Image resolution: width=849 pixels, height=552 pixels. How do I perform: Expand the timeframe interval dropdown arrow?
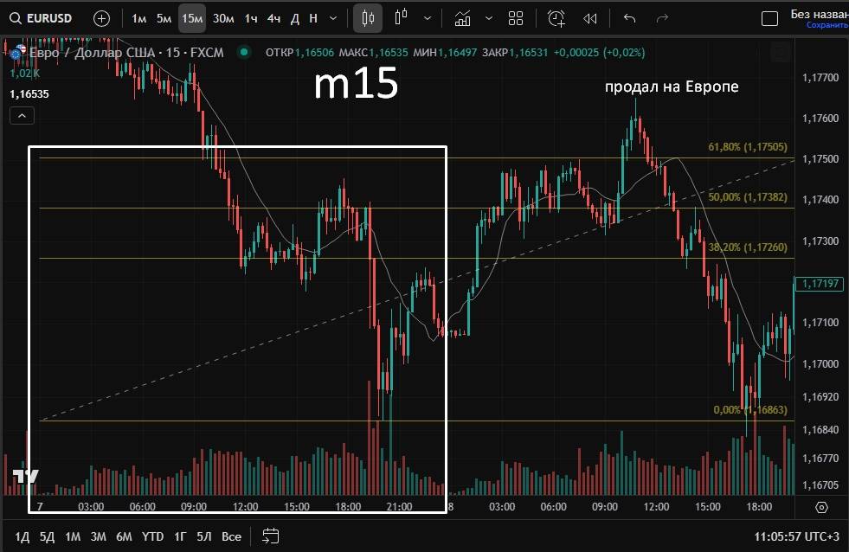pyautogui.click(x=333, y=18)
